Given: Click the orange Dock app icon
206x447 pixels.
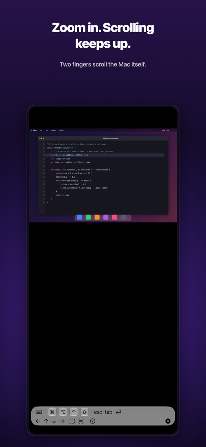Looking at the screenshot, I should click(97, 217).
